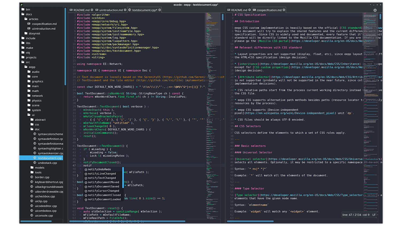This screenshot has width=402, height=226.
Task: Click the right editor horizontal scrollbar
Action: coord(250,221)
